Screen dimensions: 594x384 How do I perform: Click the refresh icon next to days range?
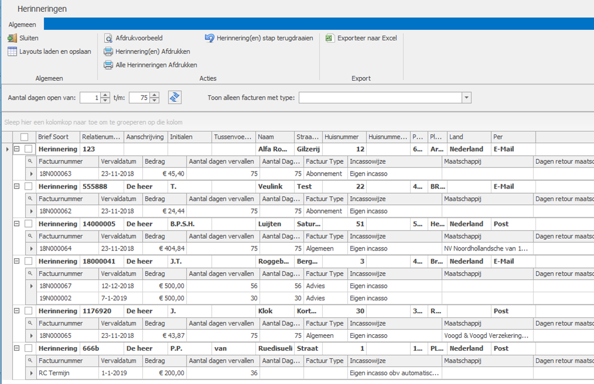click(x=175, y=97)
